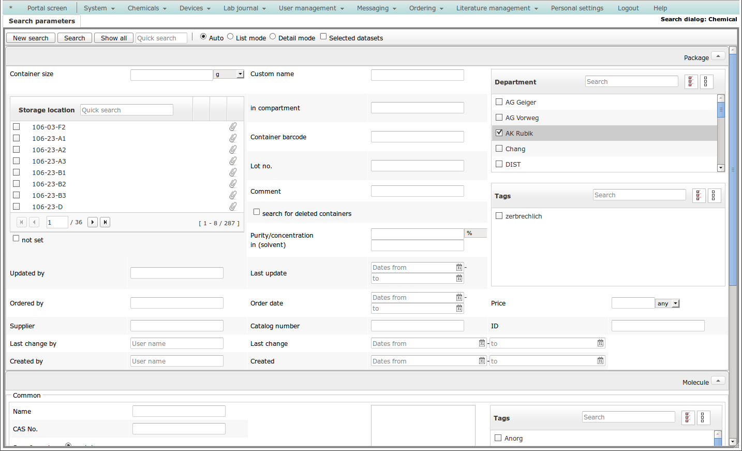The height and width of the screenshot is (451, 742).
Task: Select the List mode radio button
Action: [230, 37]
